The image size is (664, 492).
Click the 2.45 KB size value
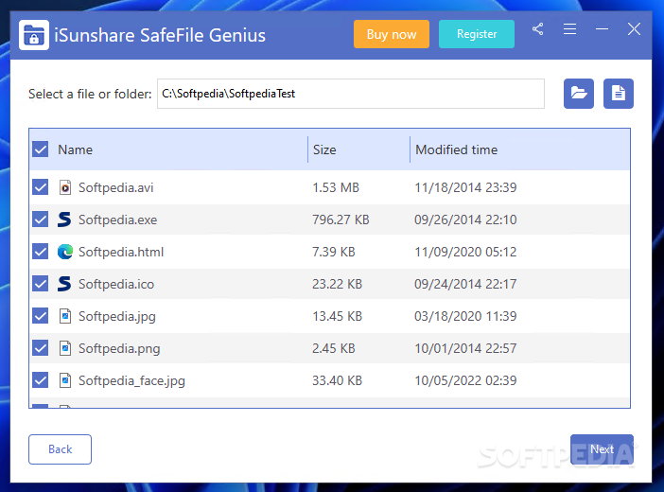click(334, 349)
